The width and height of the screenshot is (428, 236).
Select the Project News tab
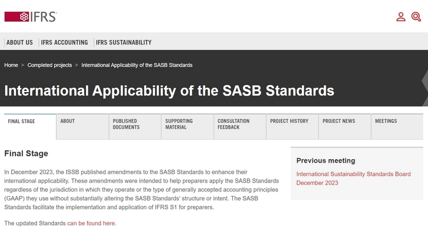(339, 121)
